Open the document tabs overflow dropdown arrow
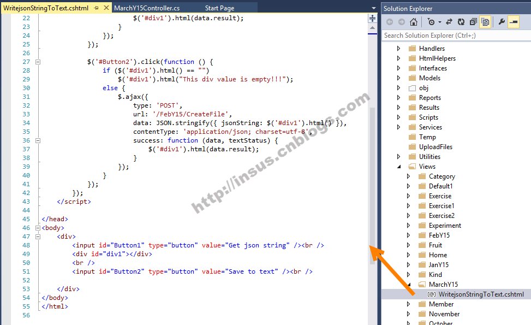The image size is (531, 325). coord(373,8)
